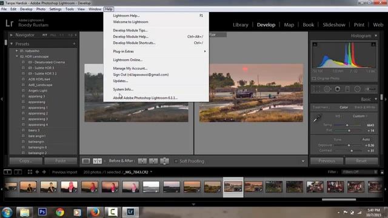Select the Red Eye Correction tool
The height and width of the screenshot is (218, 388).
[x=337, y=89]
